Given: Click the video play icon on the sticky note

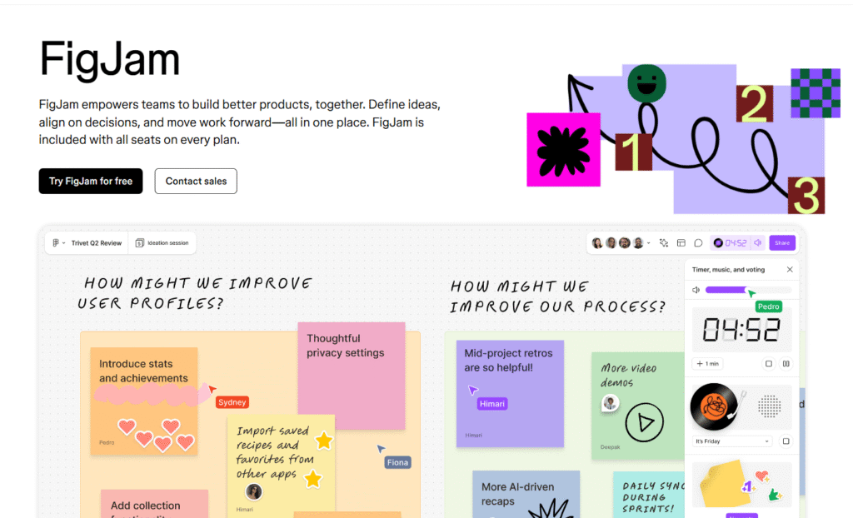Looking at the screenshot, I should point(641,422).
